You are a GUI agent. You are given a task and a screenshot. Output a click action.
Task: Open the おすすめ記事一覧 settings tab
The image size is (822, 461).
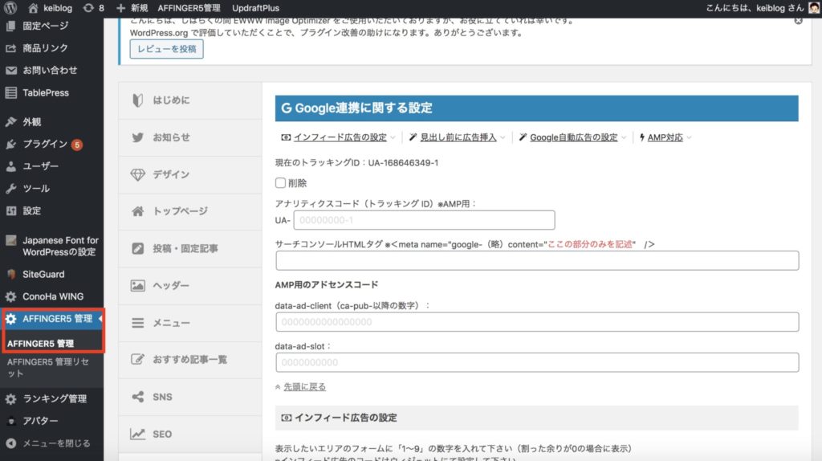click(x=189, y=360)
